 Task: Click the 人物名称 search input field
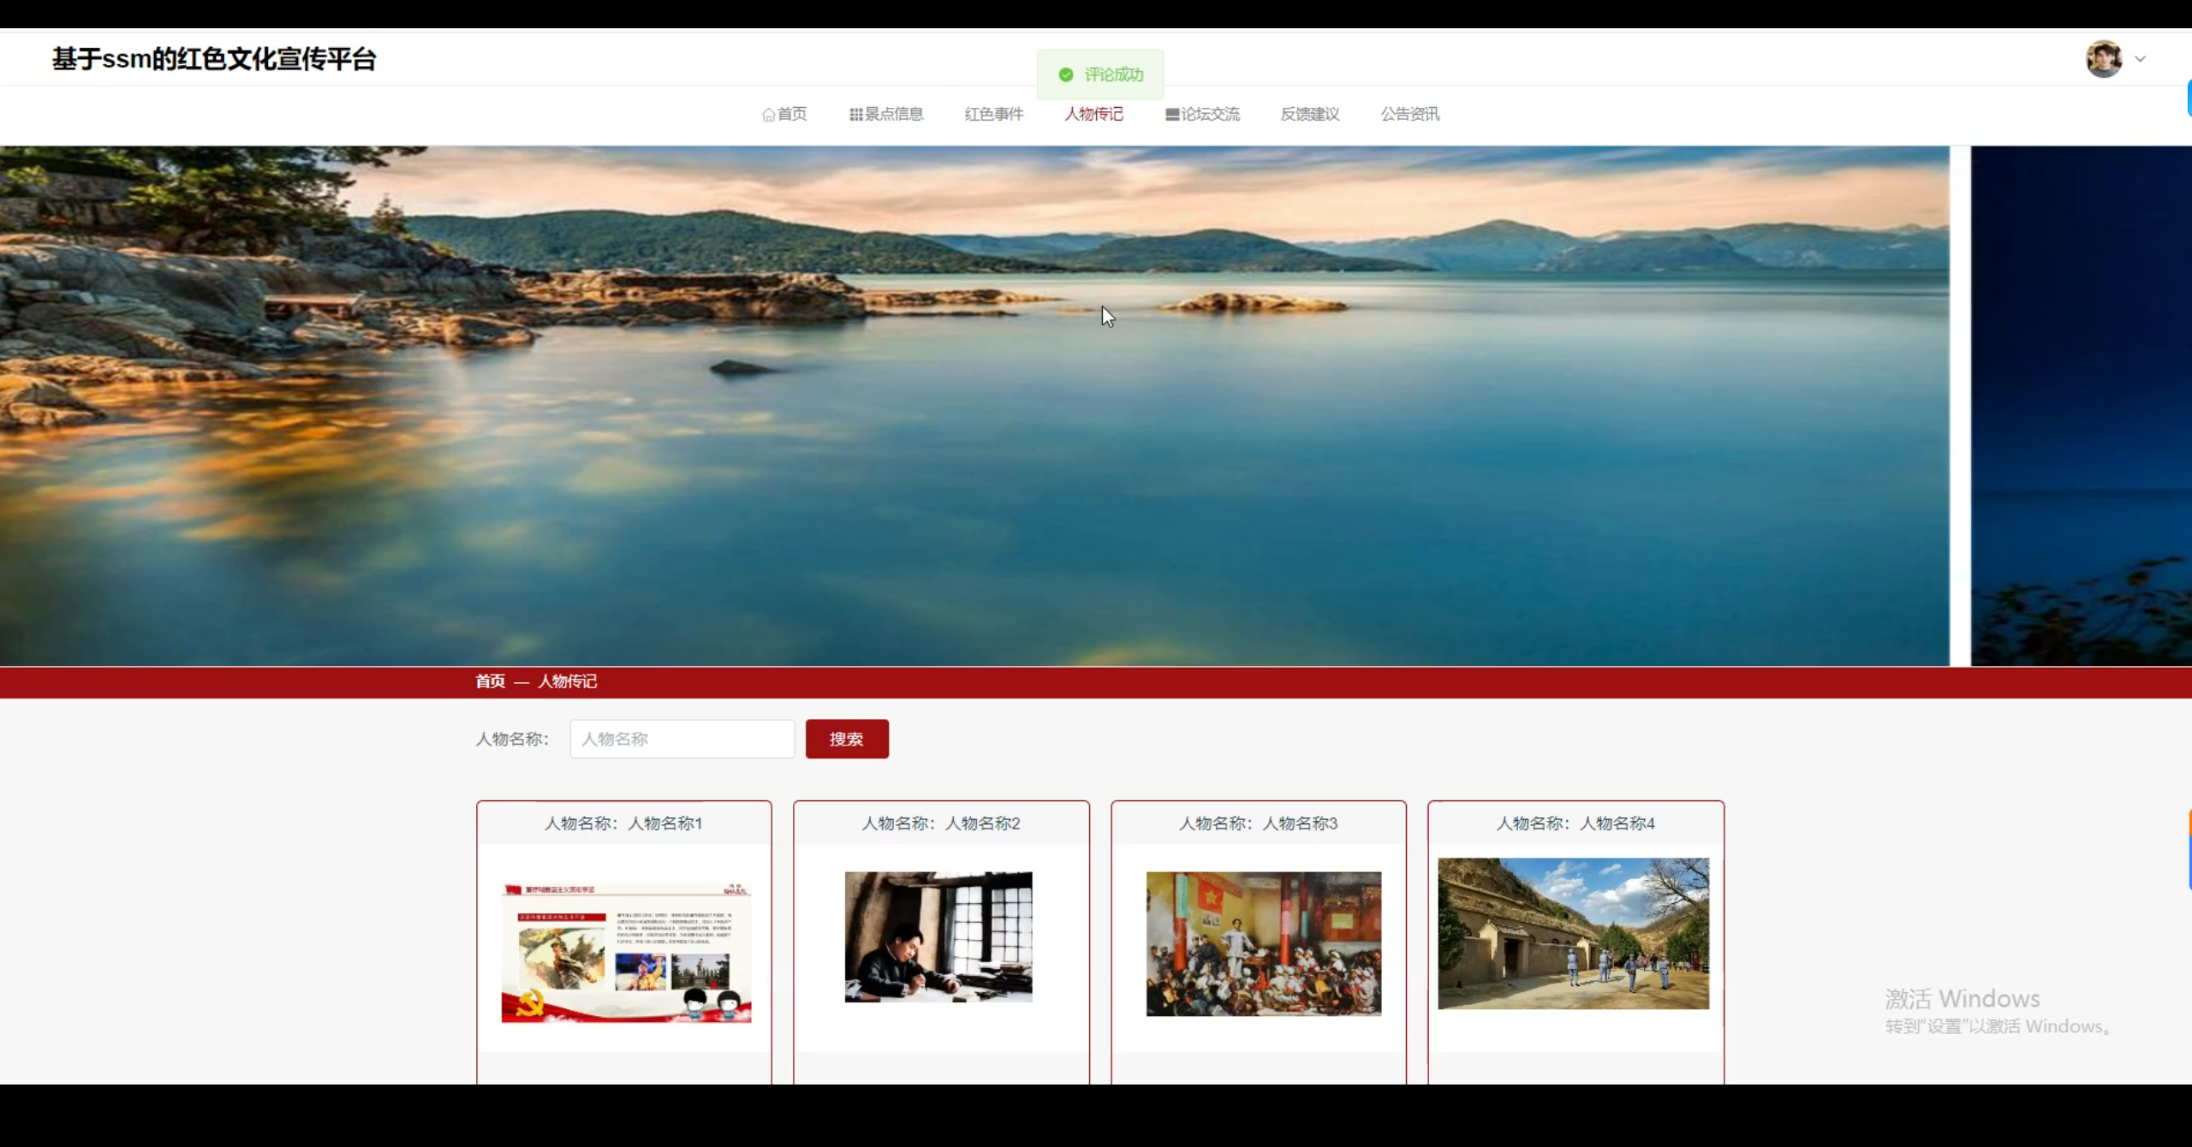(682, 739)
